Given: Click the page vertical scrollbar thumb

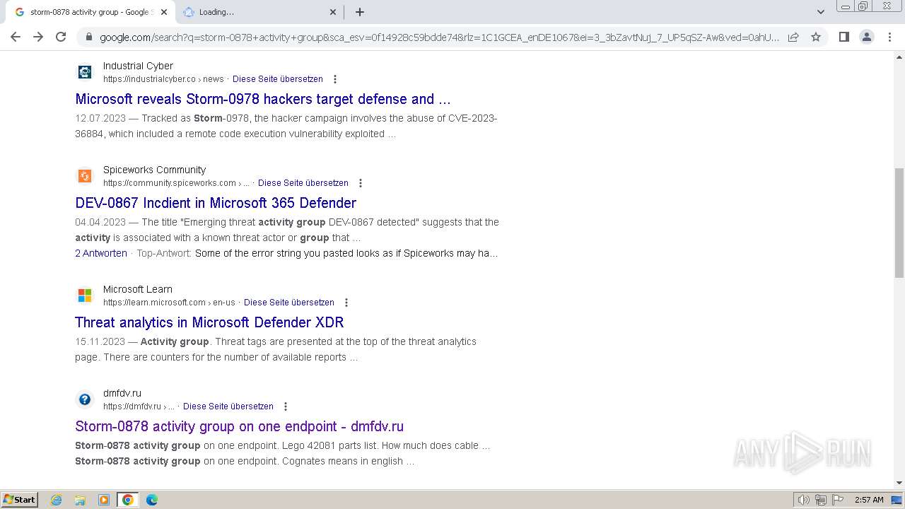Looking at the screenshot, I should click(x=899, y=223).
